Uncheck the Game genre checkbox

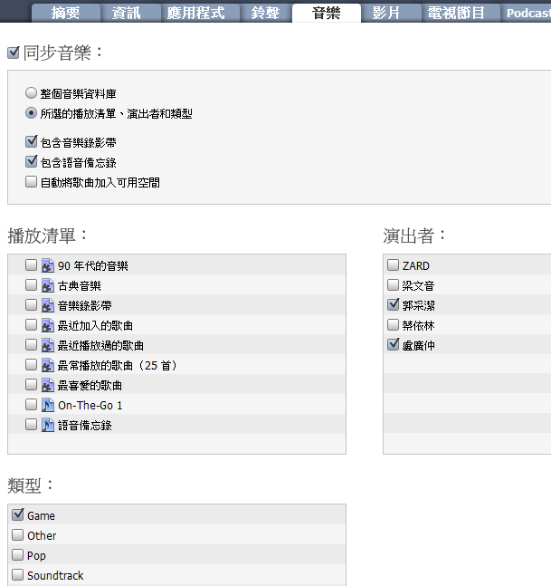[x=18, y=514]
